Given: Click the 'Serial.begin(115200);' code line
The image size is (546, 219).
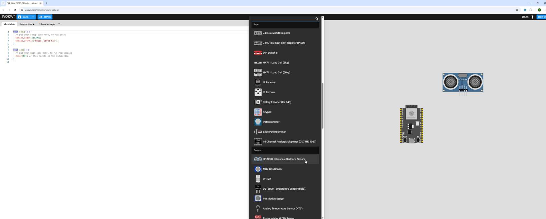Looking at the screenshot, I should click(x=28, y=38).
